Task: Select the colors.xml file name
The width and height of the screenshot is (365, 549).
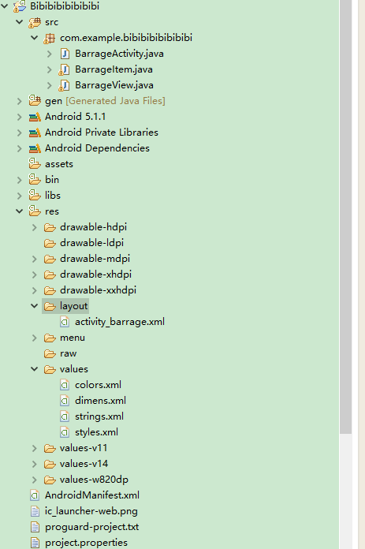Action: point(98,385)
